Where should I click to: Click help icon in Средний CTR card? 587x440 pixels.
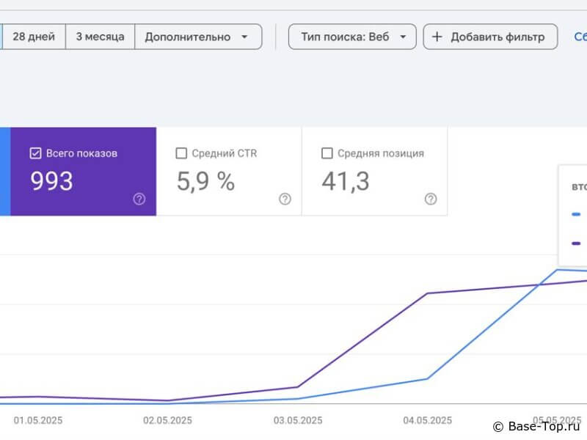[285, 199]
